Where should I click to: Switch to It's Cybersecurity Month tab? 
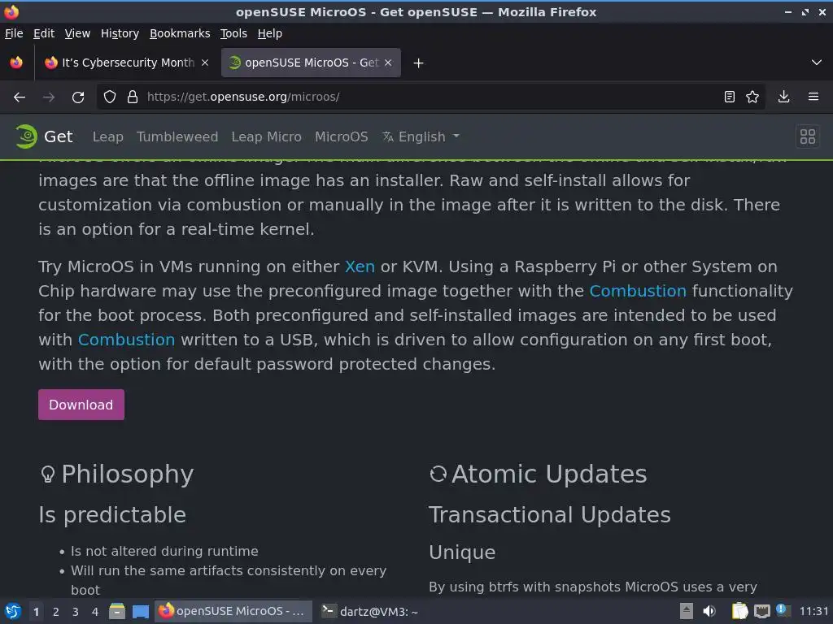(126, 63)
